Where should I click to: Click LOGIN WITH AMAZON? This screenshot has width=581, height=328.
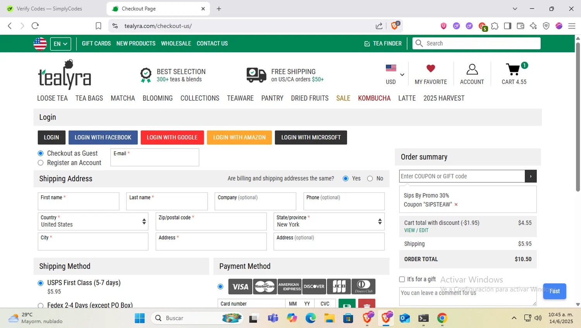point(239,137)
